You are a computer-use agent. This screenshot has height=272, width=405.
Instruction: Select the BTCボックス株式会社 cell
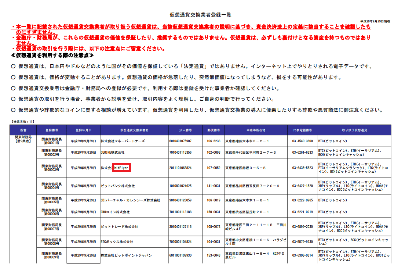(x=117, y=242)
